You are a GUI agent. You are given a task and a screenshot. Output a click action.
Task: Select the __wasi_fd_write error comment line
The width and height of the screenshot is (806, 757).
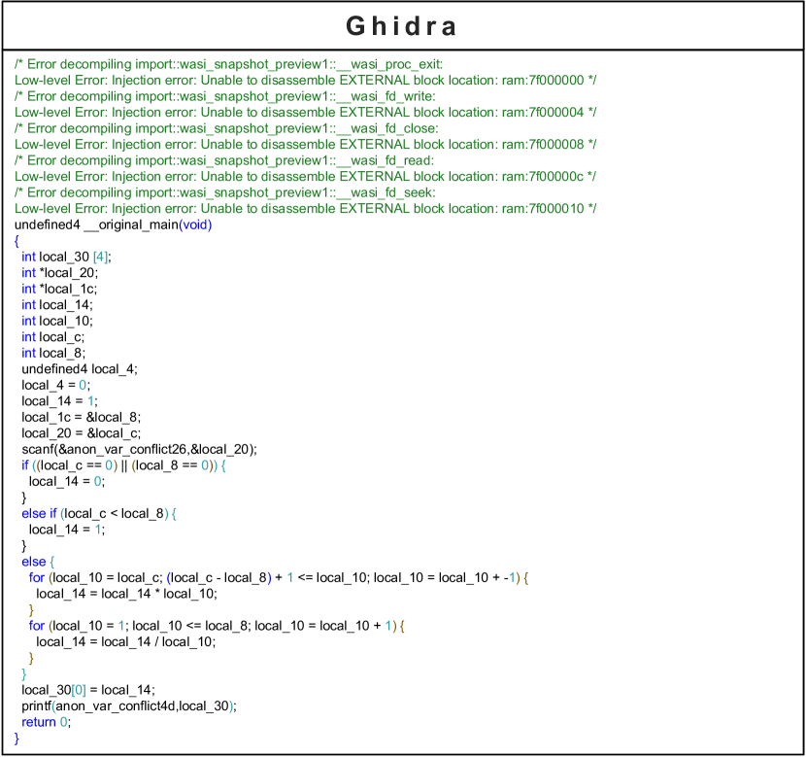click(225, 96)
